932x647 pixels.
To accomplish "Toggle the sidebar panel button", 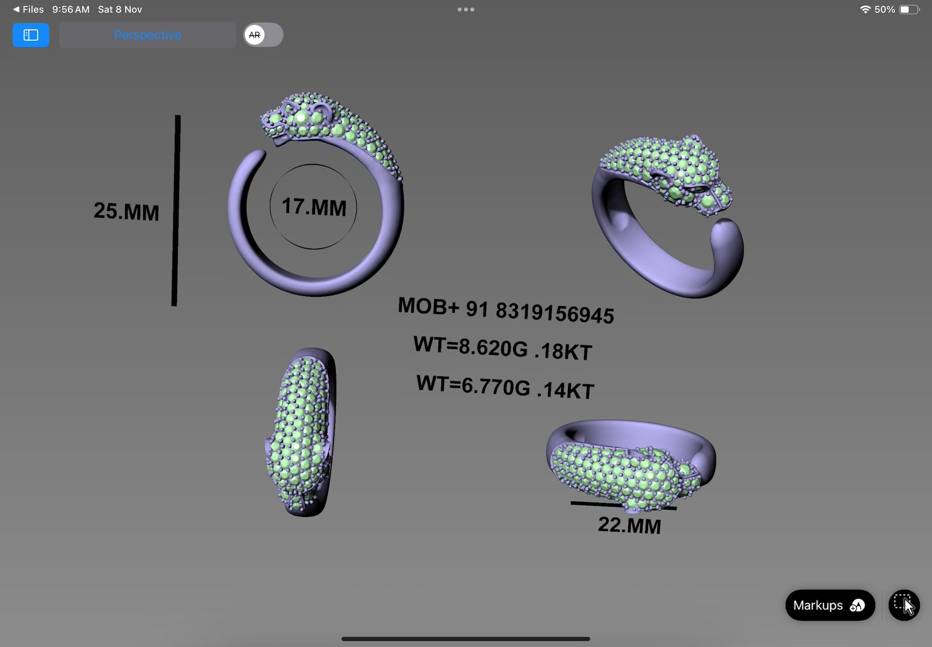I will 31,35.
